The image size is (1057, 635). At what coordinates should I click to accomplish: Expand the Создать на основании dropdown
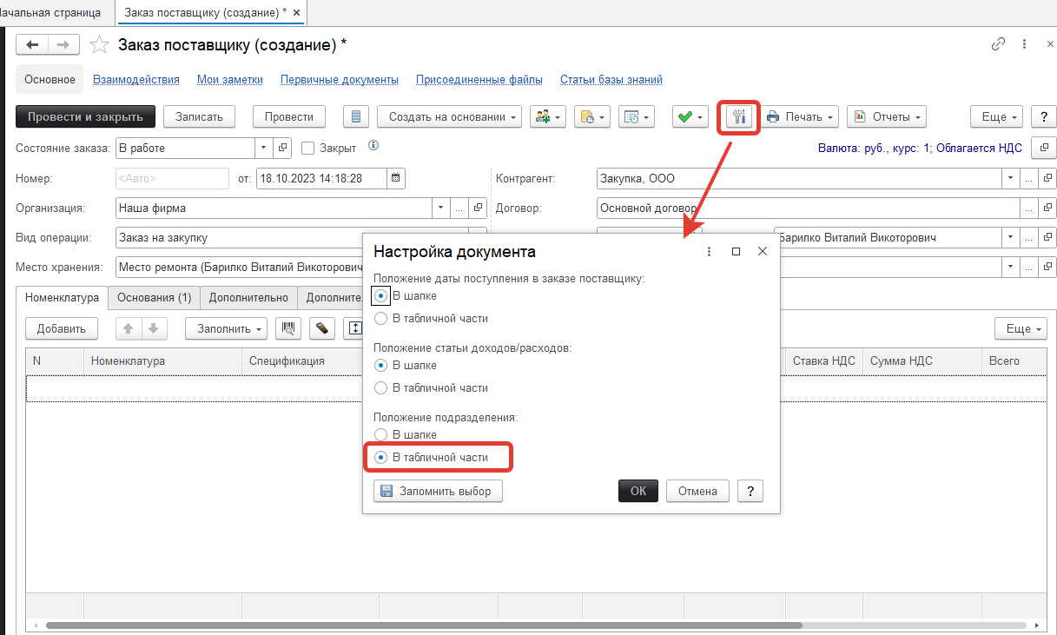(x=454, y=117)
